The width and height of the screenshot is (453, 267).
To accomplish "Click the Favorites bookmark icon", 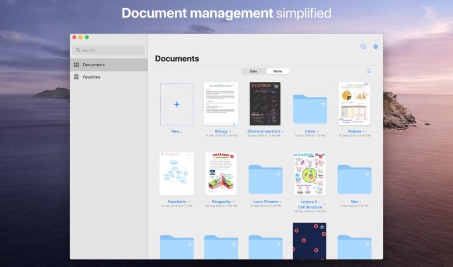I will pos(76,77).
